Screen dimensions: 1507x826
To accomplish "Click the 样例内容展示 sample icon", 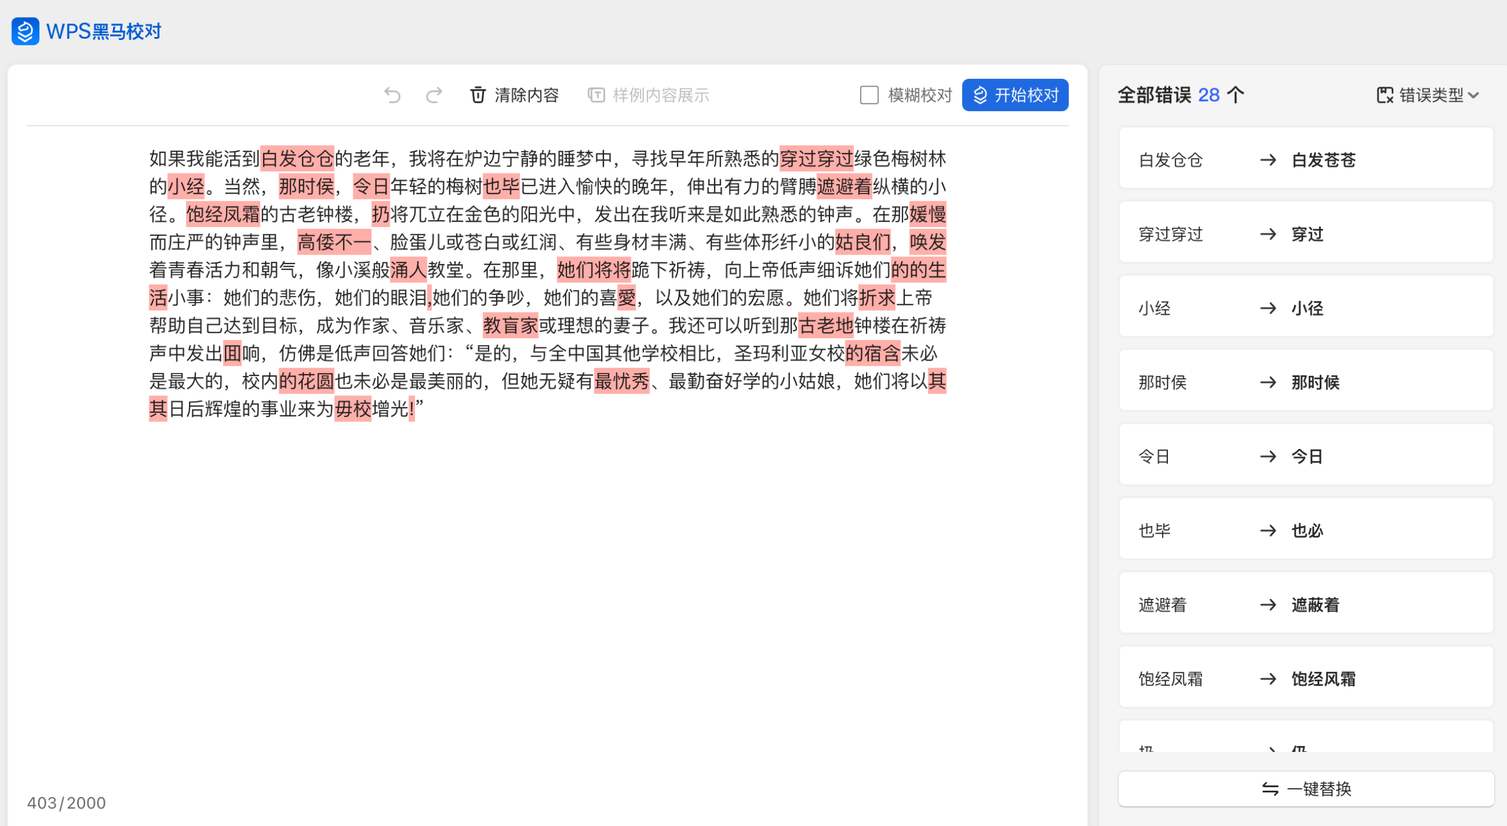I will [x=596, y=95].
